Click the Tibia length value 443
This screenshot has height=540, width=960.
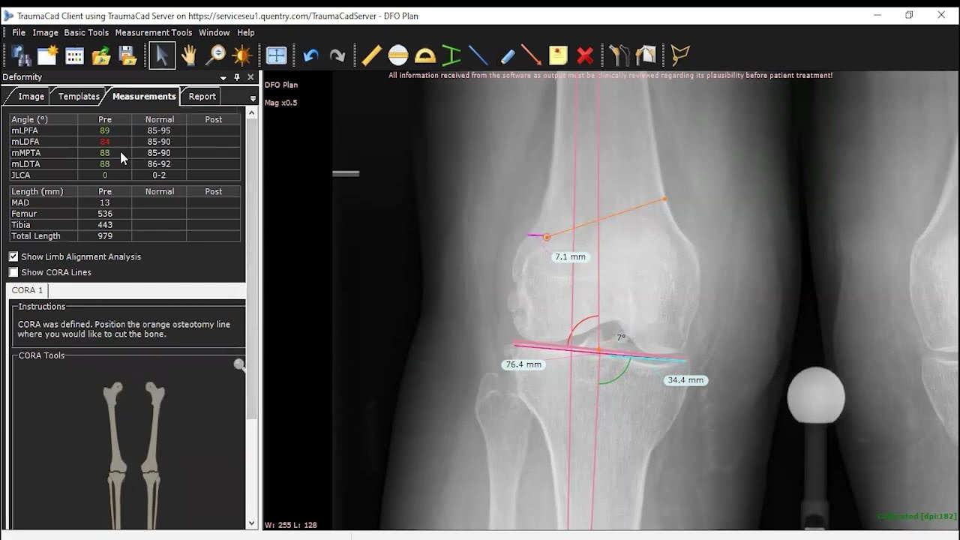point(105,225)
